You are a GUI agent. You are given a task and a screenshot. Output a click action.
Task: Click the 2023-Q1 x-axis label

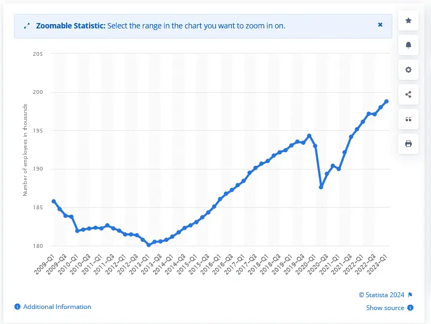click(x=381, y=264)
